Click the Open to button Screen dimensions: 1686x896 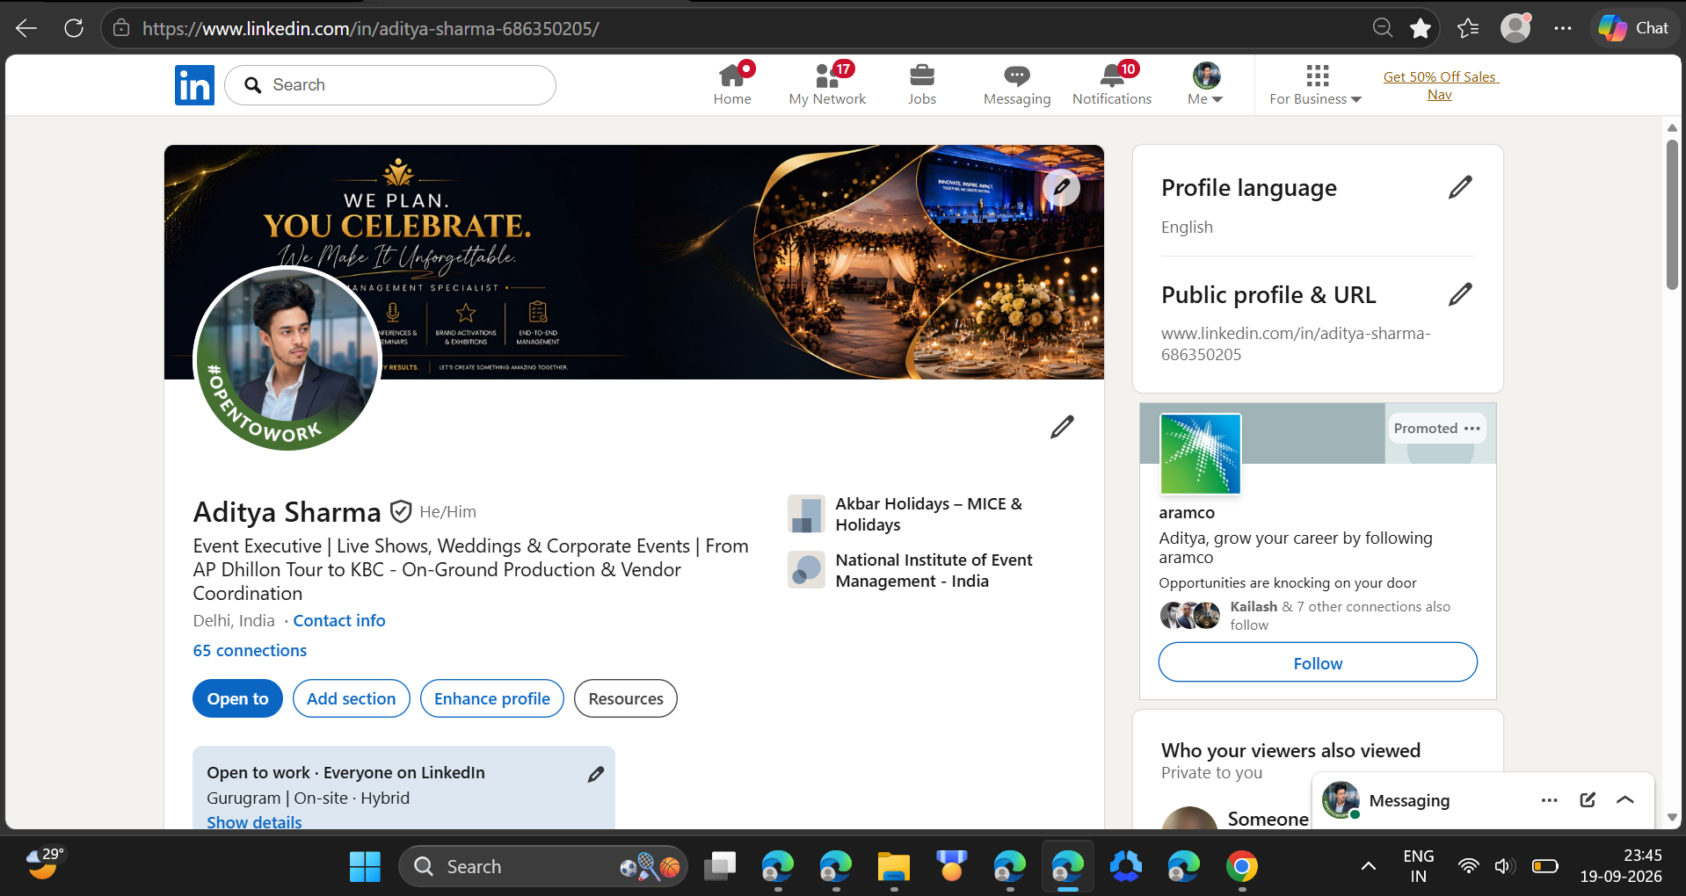tap(237, 698)
